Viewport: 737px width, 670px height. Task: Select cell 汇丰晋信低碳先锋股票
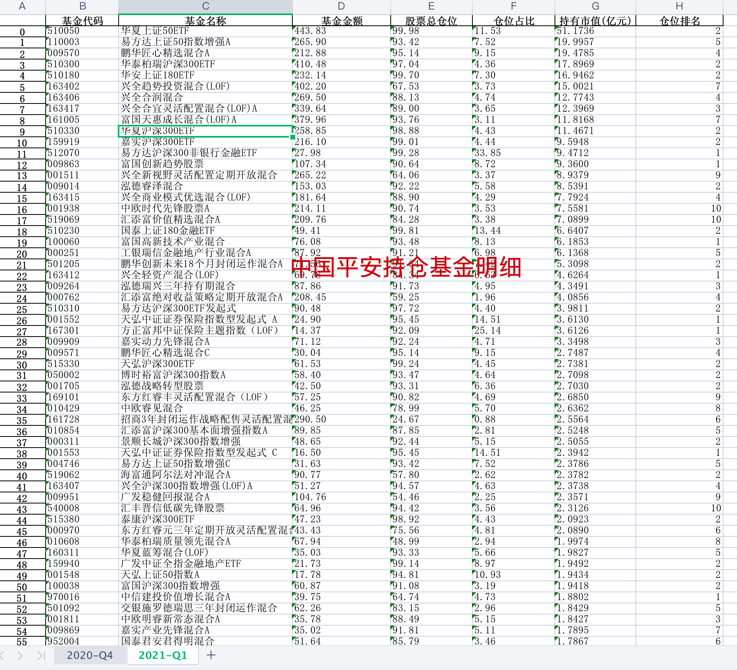[x=205, y=508]
